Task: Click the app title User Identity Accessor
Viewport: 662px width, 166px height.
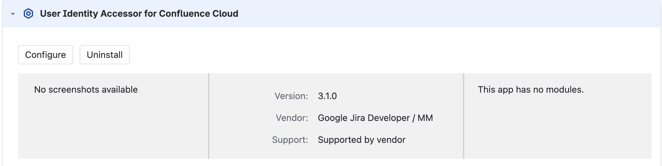Action: 139,14
